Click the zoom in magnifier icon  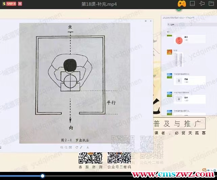62,147
